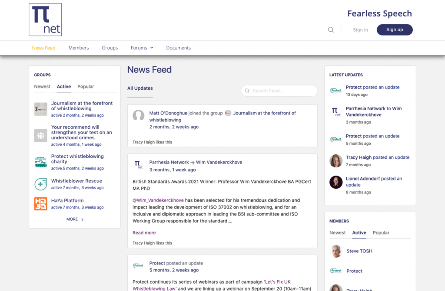Click Tracy Haigh's avatar in Latest Updates
The image size is (445, 291).
(335, 161)
